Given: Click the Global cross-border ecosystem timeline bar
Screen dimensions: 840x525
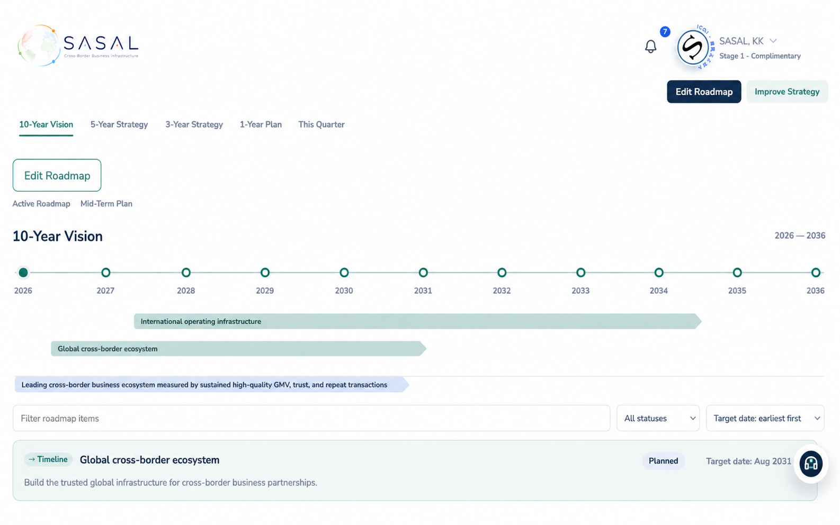Looking at the screenshot, I should pyautogui.click(x=238, y=349).
